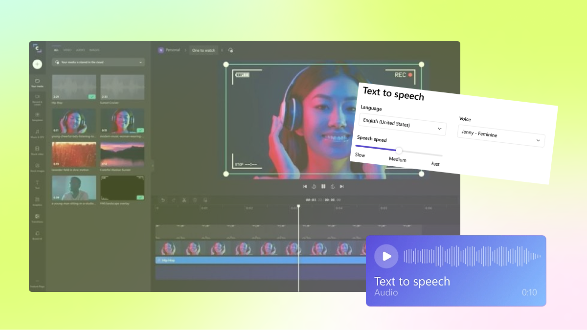Image resolution: width=587 pixels, height=330 pixels.
Task: Click the duplicate icon in timeline toolbar
Action: (205, 200)
